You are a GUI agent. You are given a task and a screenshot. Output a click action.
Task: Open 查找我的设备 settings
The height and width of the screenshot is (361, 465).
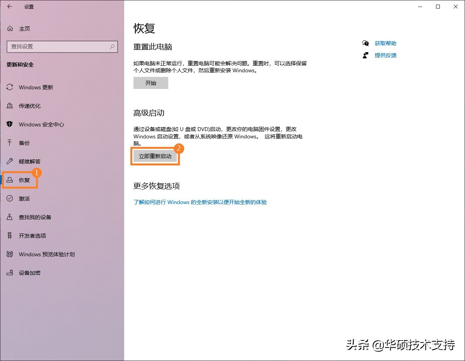[9, 217]
